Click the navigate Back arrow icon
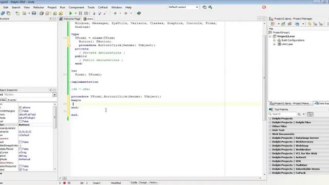Image resolution: width=329 pixels, height=185 pixels. 115,13
